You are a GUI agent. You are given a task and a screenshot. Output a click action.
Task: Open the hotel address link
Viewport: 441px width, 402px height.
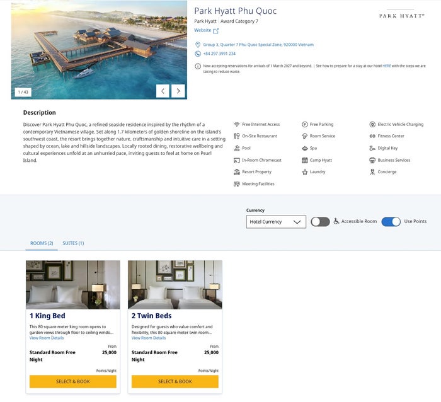click(x=258, y=45)
